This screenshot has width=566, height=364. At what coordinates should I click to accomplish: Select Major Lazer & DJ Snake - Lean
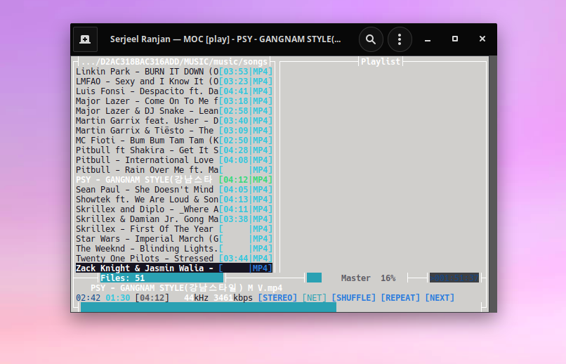[174, 111]
